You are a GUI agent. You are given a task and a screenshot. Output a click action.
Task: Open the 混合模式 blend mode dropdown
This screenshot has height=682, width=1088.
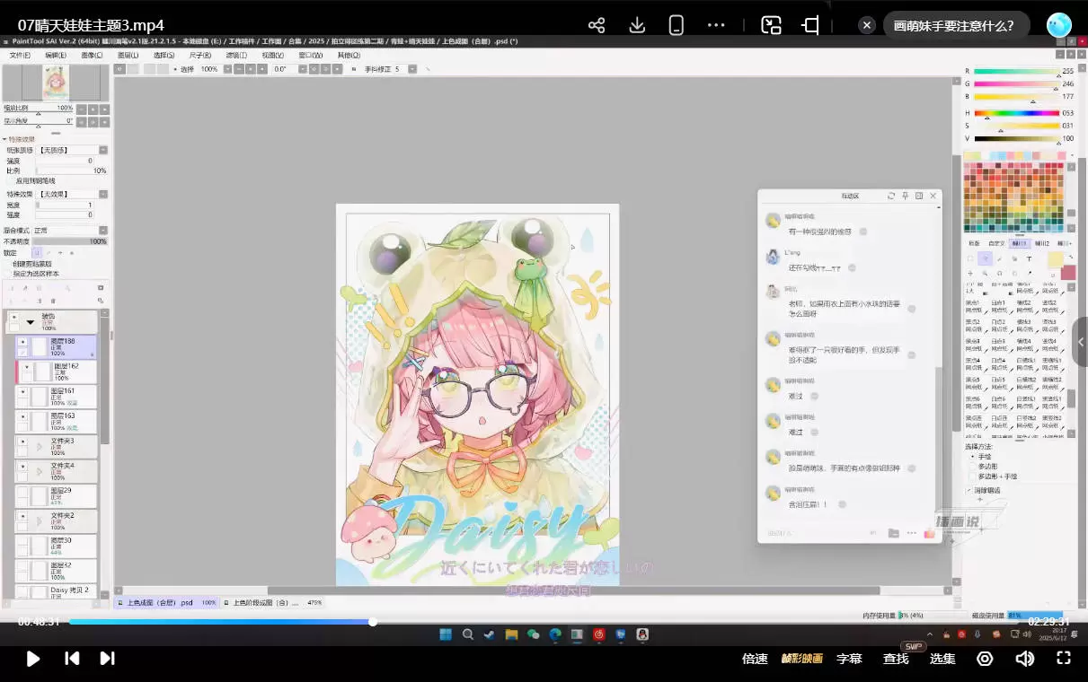coord(102,231)
